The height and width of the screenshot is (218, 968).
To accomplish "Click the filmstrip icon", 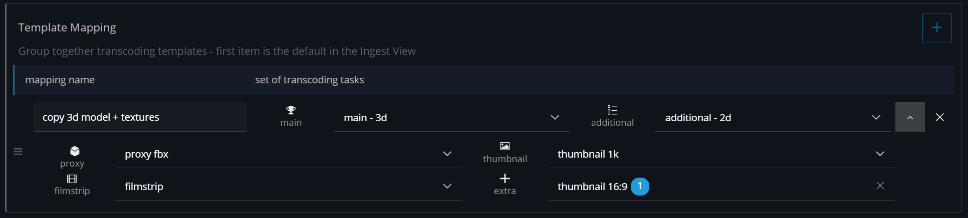I will 72,179.
